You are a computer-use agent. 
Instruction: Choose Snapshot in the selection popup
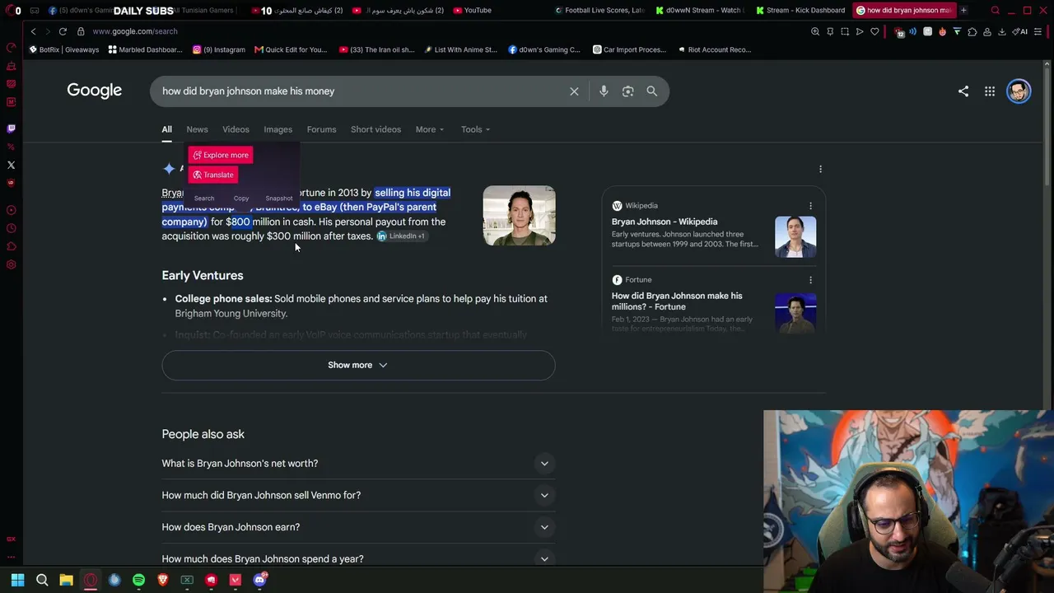(279, 198)
